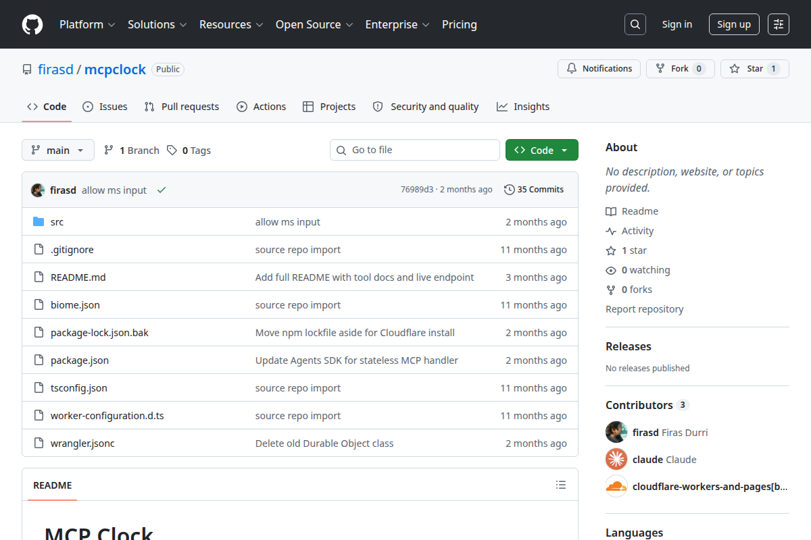
Task: Open the main branch dropdown
Action: coord(58,150)
